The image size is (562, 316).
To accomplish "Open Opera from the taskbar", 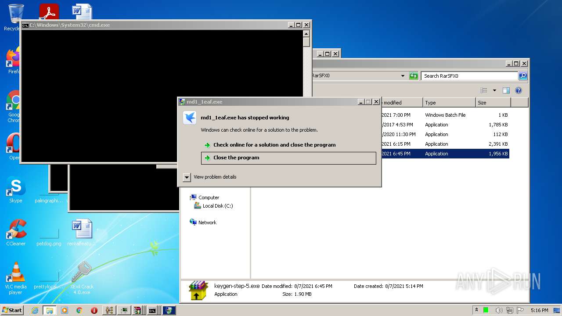I will (94, 310).
